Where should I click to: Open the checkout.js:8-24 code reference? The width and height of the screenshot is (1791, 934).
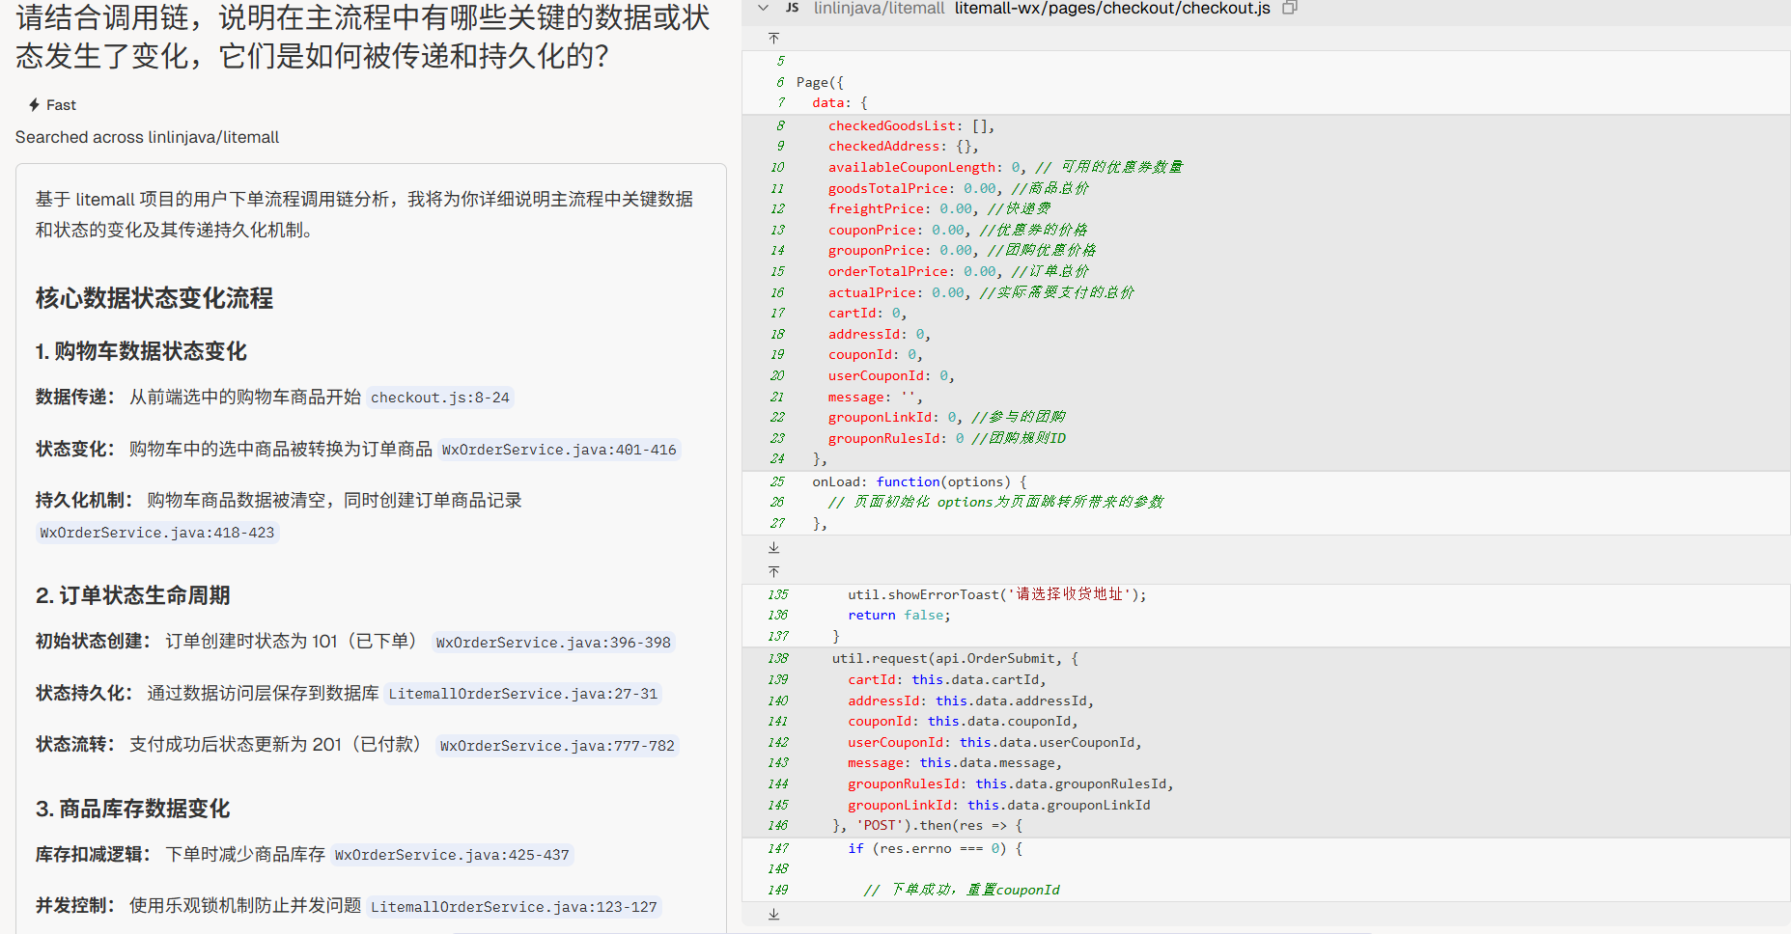click(x=439, y=398)
